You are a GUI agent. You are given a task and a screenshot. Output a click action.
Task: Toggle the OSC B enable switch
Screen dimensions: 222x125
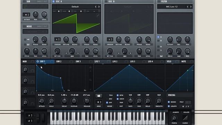[x=106, y=1]
